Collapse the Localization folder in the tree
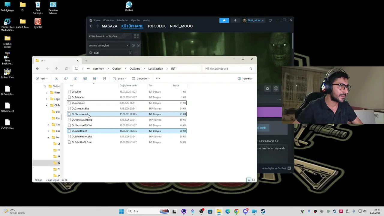Image resolution: width=384 pixels, height=216 pixels. click(48, 137)
